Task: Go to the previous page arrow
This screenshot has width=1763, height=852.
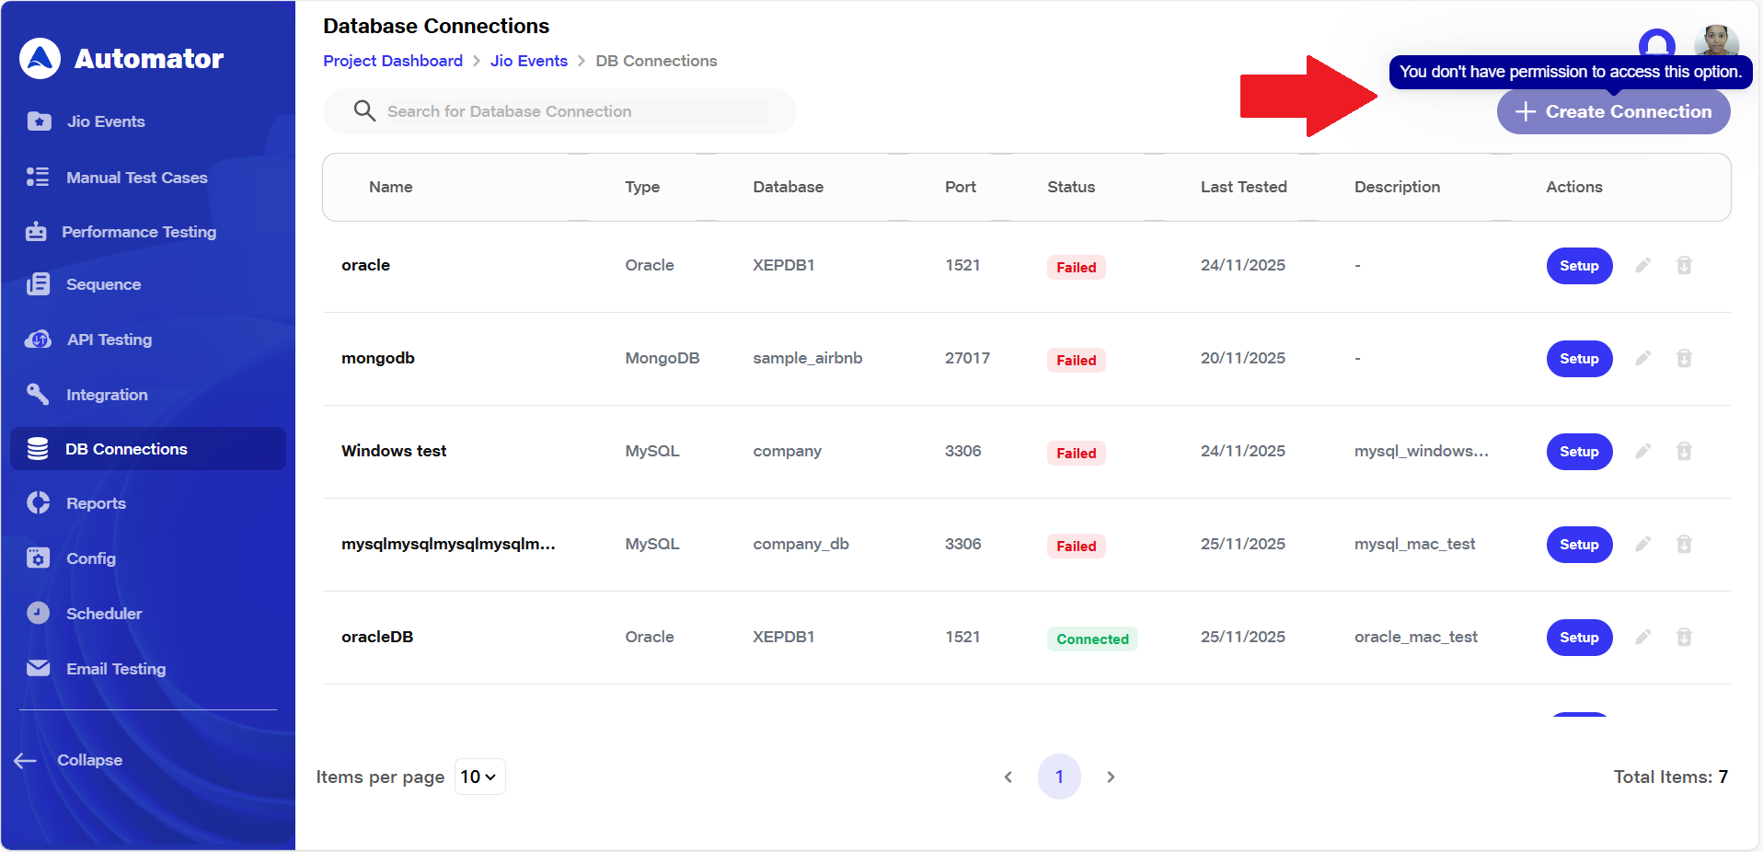Action: coord(1008,777)
